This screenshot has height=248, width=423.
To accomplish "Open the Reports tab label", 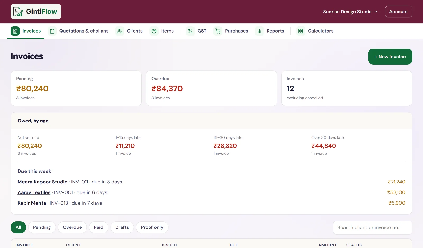I will click(275, 31).
